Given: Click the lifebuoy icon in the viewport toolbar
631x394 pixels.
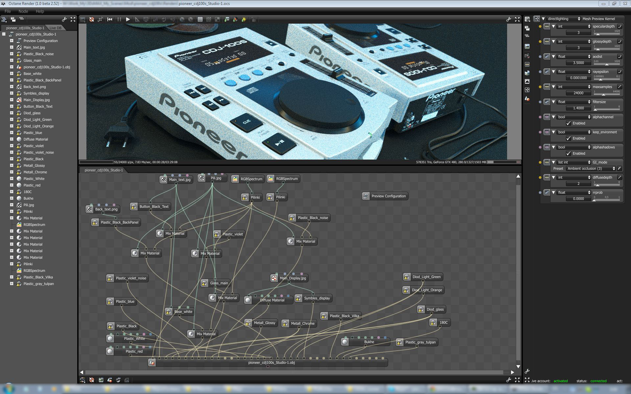Looking at the screenshot, I should pos(92,19).
